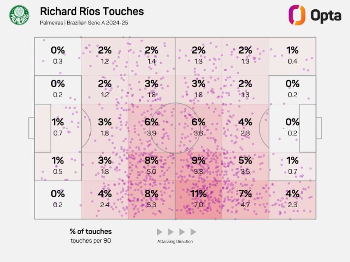This screenshot has height=262, width=350.
Task: Click the Palmeiras Brazilian Serie A subtitle
Action: pos(84,23)
